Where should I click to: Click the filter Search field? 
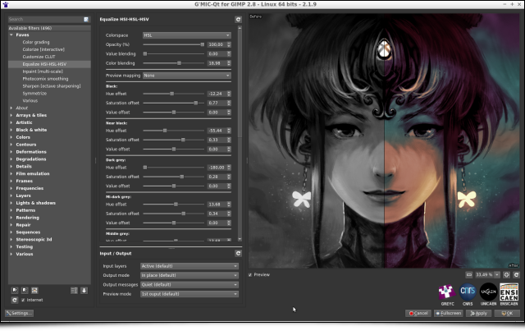pos(46,20)
